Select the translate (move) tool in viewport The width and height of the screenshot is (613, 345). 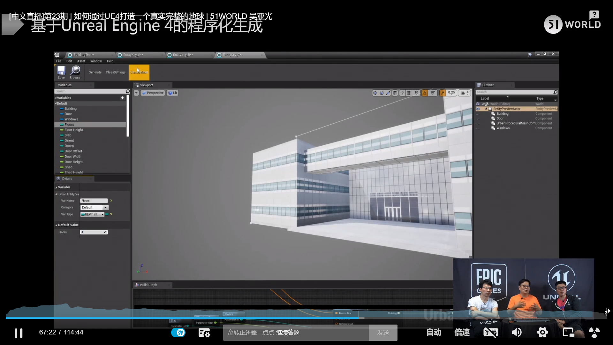375,93
